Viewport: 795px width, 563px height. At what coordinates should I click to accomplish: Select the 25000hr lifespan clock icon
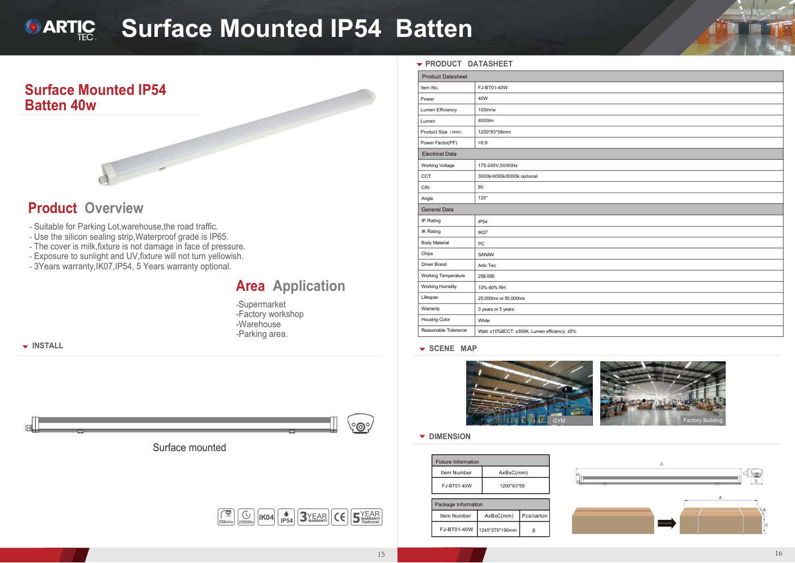pyautogui.click(x=246, y=517)
